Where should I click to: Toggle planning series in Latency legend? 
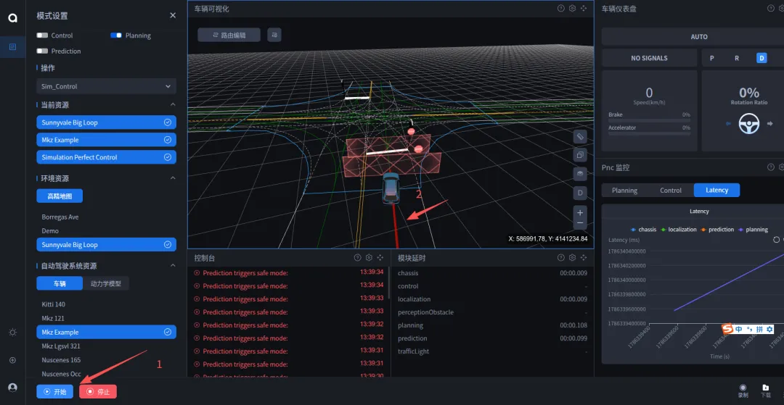click(x=753, y=230)
